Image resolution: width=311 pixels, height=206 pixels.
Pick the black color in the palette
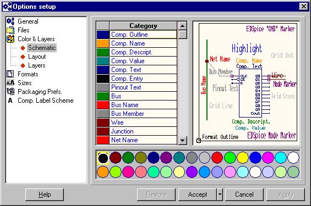click(103, 158)
